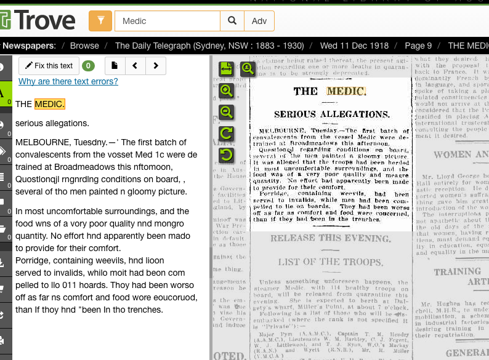Go to the next article arrow

pos(156,66)
